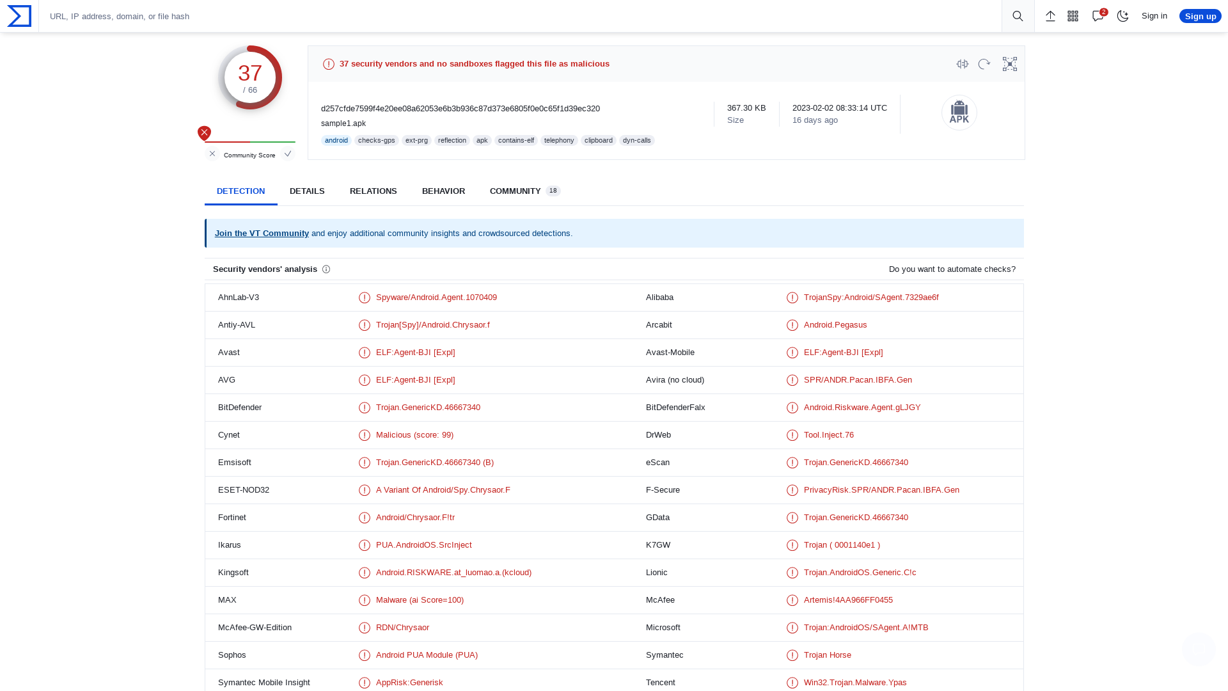Click the VirusTotal logo
1228x691 pixels.
pos(19,16)
